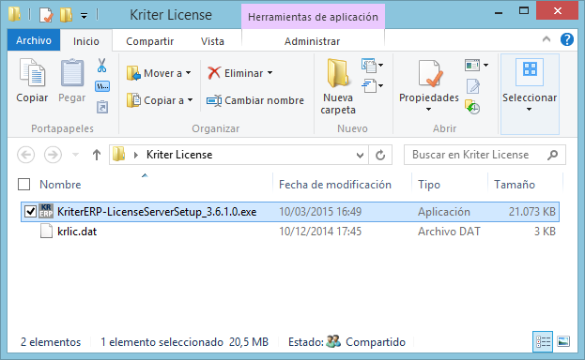Click the search magnifier icon
585x360 pixels.
(x=552, y=155)
